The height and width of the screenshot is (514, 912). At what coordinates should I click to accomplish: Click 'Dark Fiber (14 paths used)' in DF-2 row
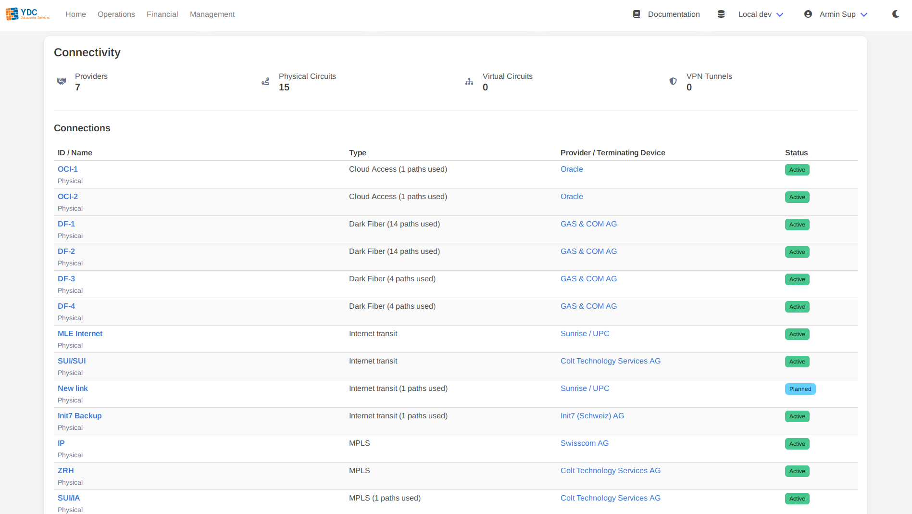pyautogui.click(x=394, y=251)
